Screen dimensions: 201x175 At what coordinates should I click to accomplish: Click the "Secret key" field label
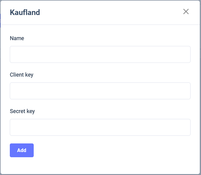(22, 111)
